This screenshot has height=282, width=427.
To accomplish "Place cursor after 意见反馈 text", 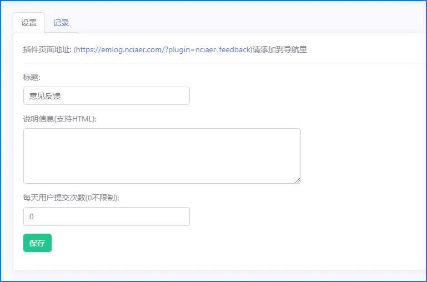I will [61, 96].
